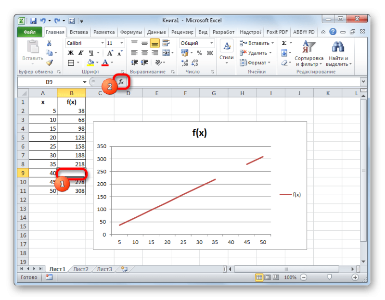Increase the indent
Image resolution: width=385 pixels, height=300 pixels.
(144, 63)
